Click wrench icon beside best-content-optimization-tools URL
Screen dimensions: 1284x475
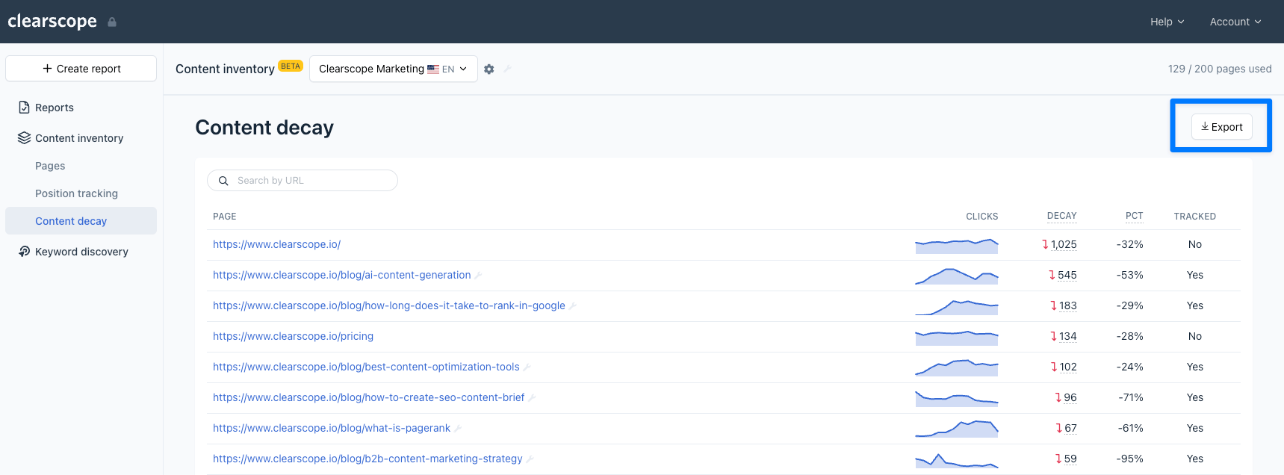click(527, 367)
